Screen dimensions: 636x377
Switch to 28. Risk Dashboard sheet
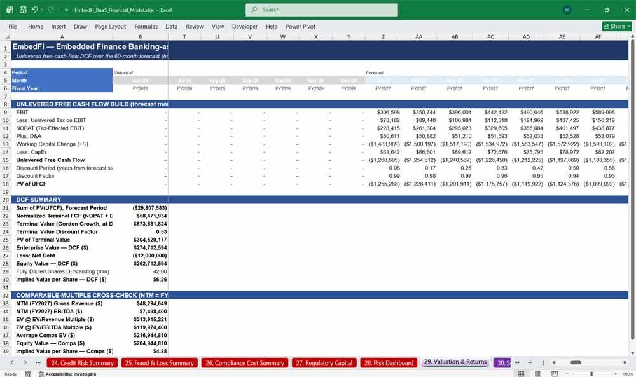[389, 363]
